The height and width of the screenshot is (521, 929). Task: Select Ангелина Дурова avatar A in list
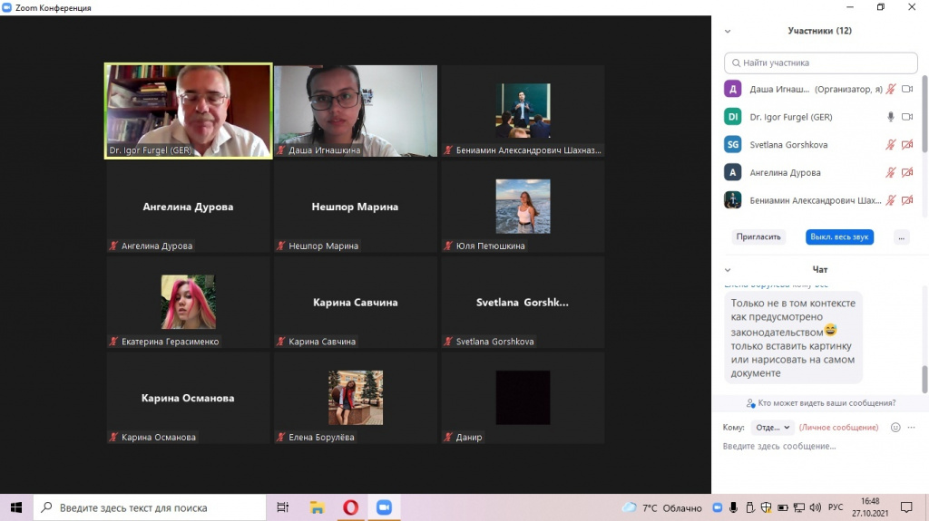coord(733,173)
